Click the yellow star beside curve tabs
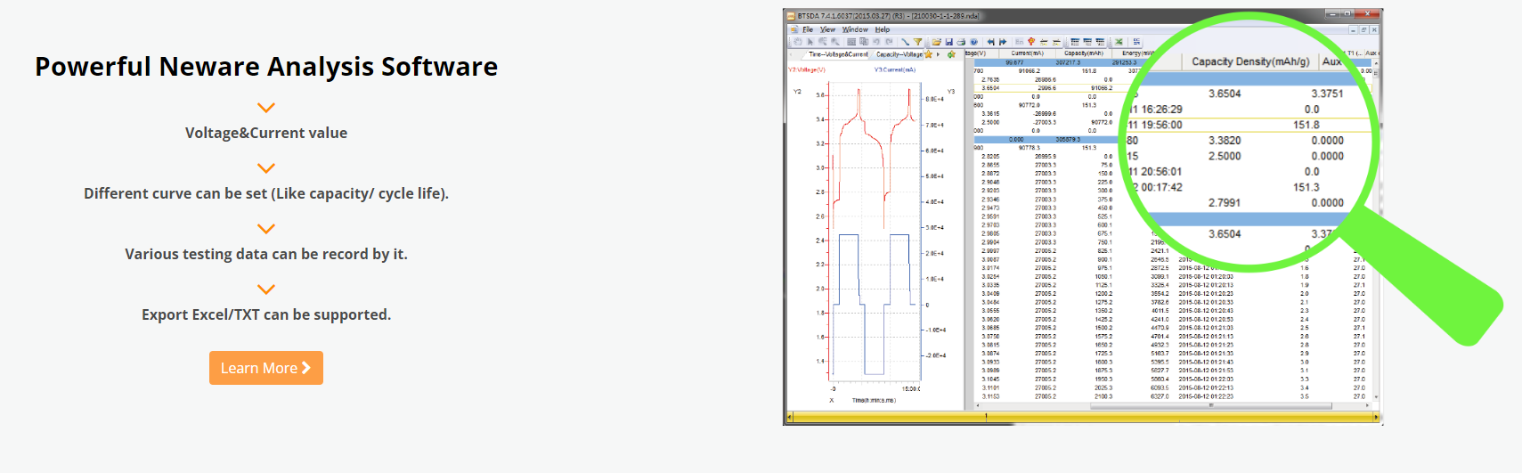This screenshot has width=1522, height=473. (928, 54)
